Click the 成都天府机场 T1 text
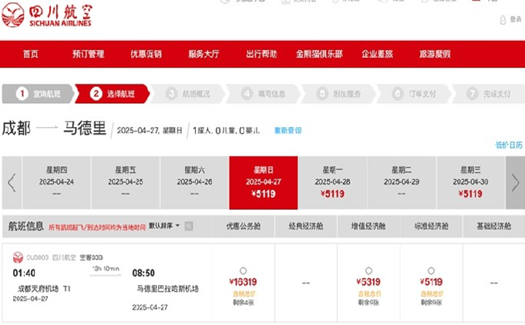The width and height of the screenshot is (525, 325). 44,288
